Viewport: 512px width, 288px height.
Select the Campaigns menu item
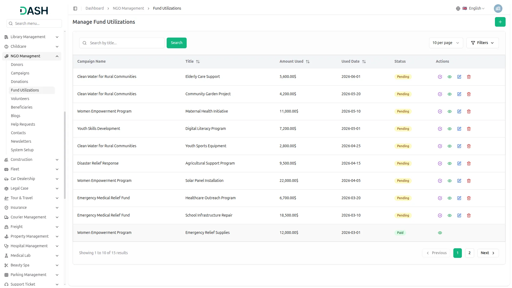tap(20, 73)
